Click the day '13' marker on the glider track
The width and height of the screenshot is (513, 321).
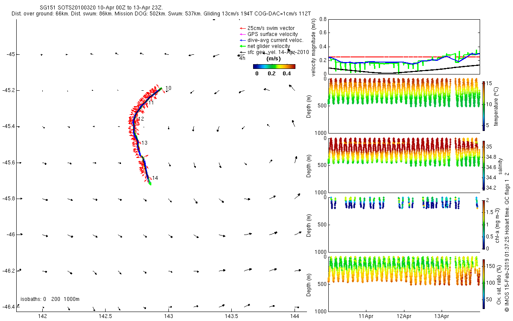click(x=144, y=143)
